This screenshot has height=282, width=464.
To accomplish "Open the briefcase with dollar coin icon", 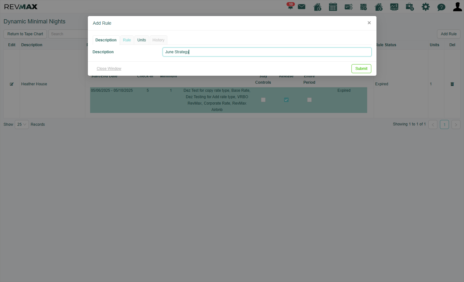I will pyautogui.click(x=409, y=7).
